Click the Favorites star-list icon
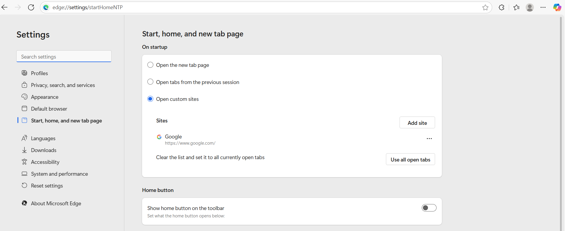 tap(516, 7)
